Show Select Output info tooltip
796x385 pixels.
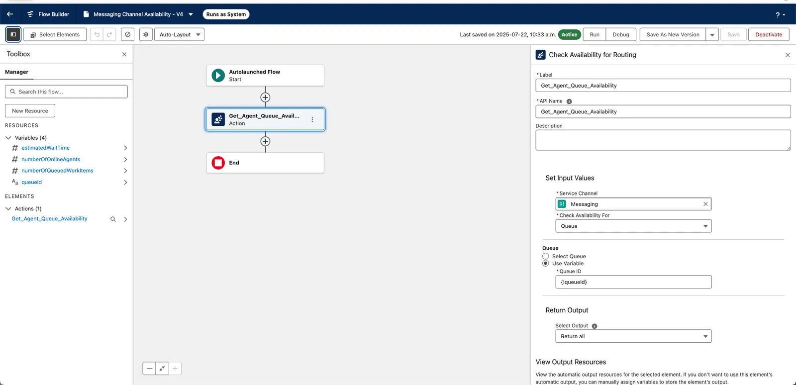tap(595, 326)
